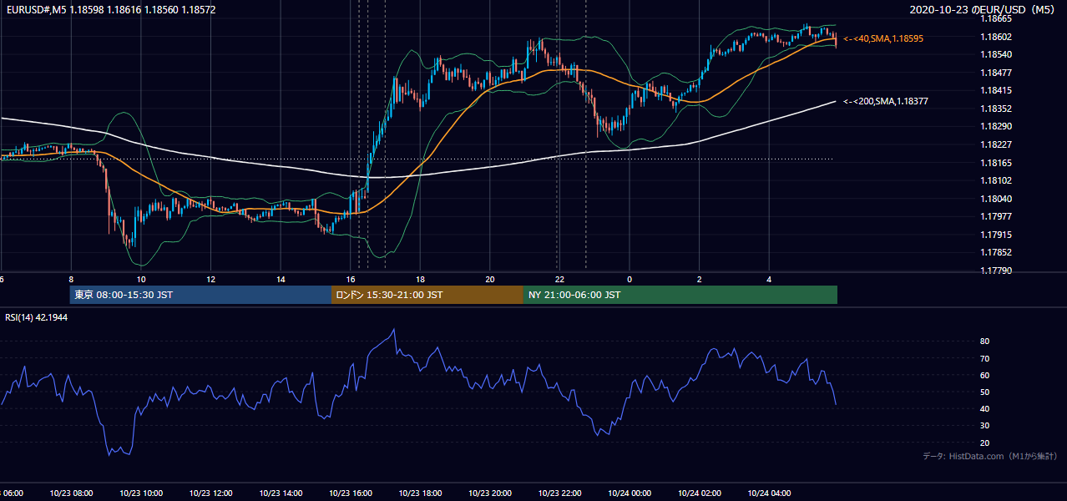Select the ロンドン 15:30-21:00 JST session bar

pyautogui.click(x=427, y=295)
